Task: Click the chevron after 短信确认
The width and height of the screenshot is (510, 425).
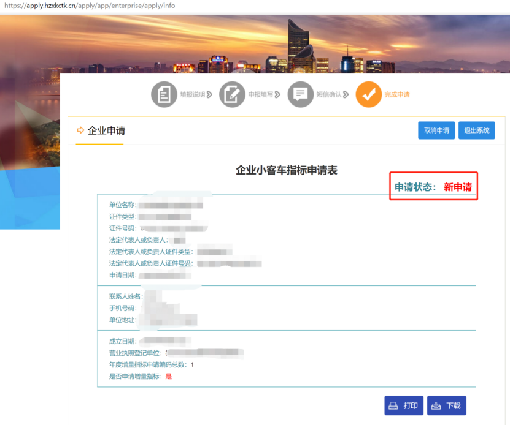Action: [346, 94]
